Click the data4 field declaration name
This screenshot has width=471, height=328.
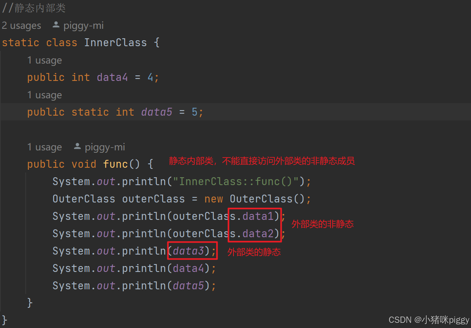coord(112,78)
